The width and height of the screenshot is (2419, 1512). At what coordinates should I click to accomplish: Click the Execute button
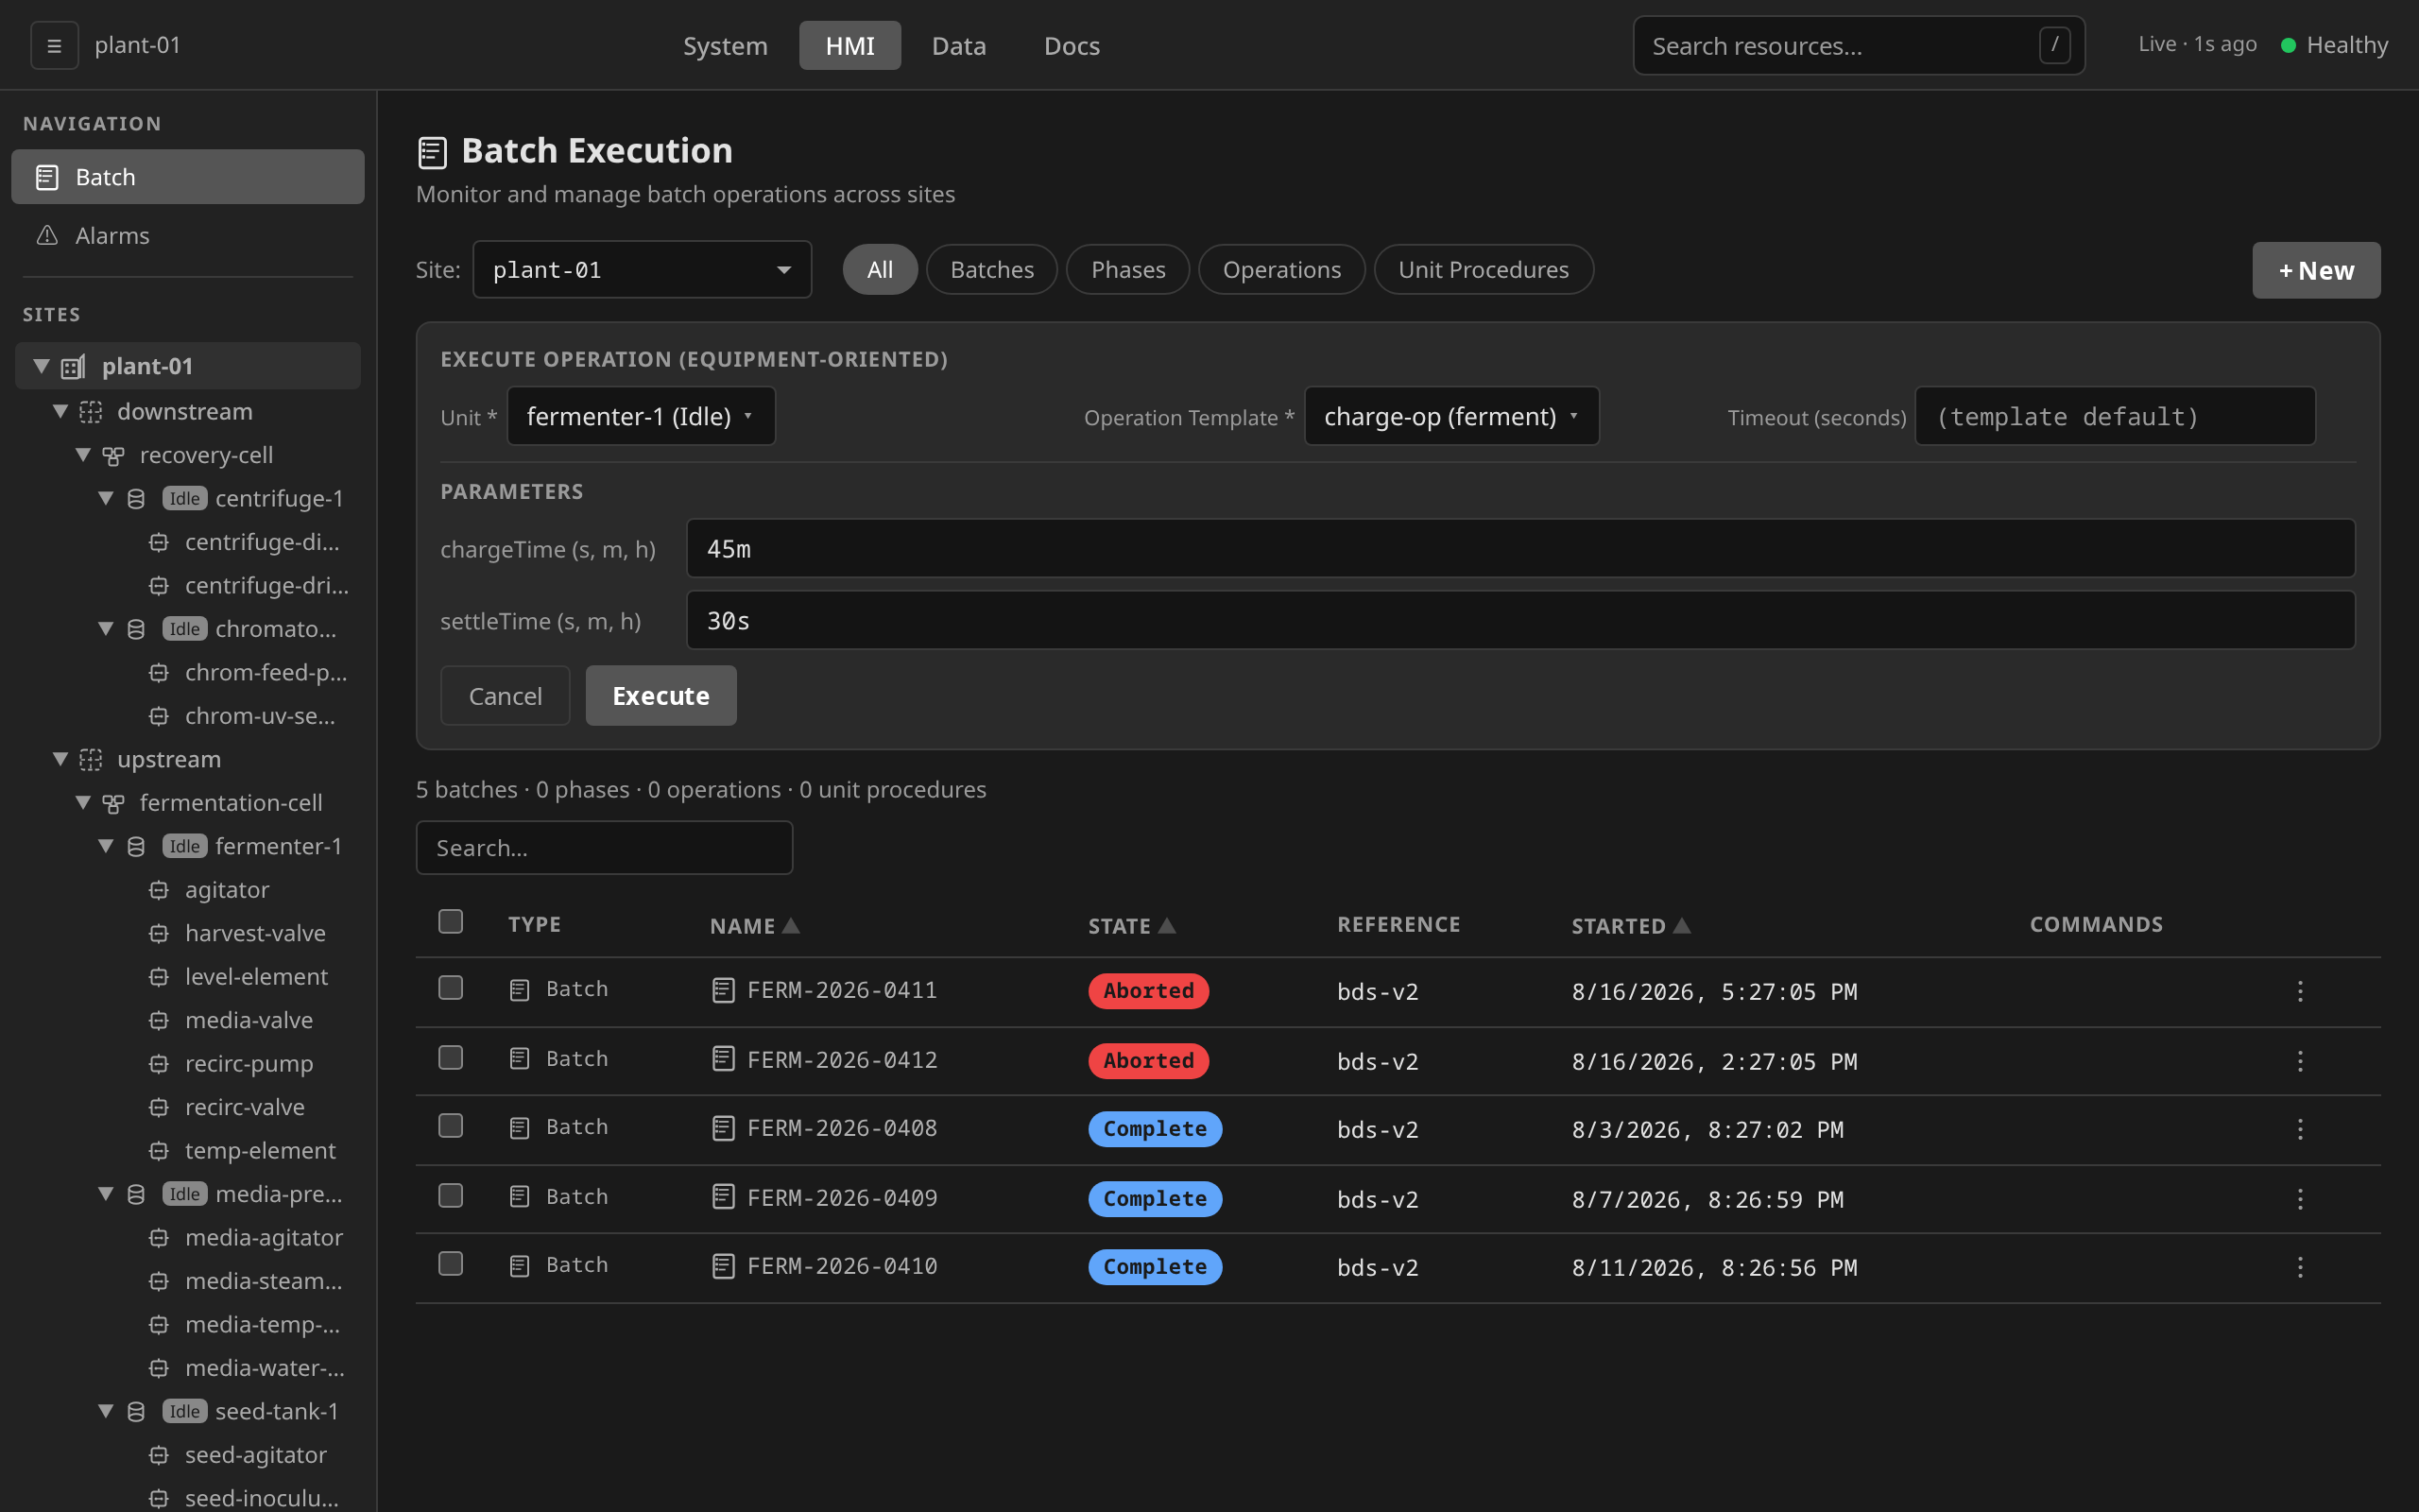tap(661, 696)
